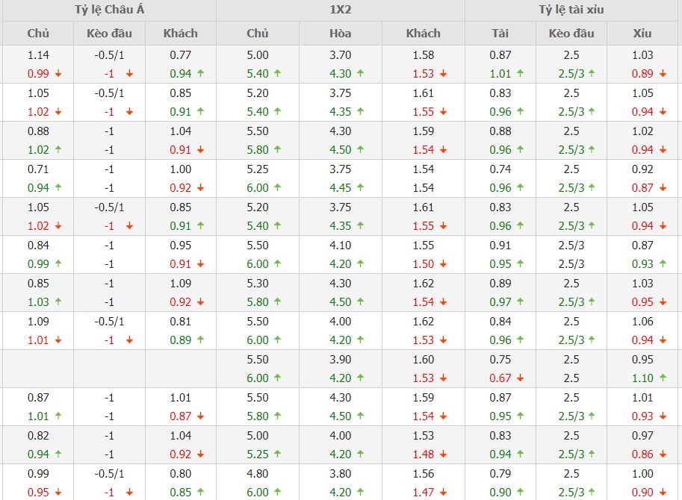Click red down arrow next to 1.47

click(443, 493)
